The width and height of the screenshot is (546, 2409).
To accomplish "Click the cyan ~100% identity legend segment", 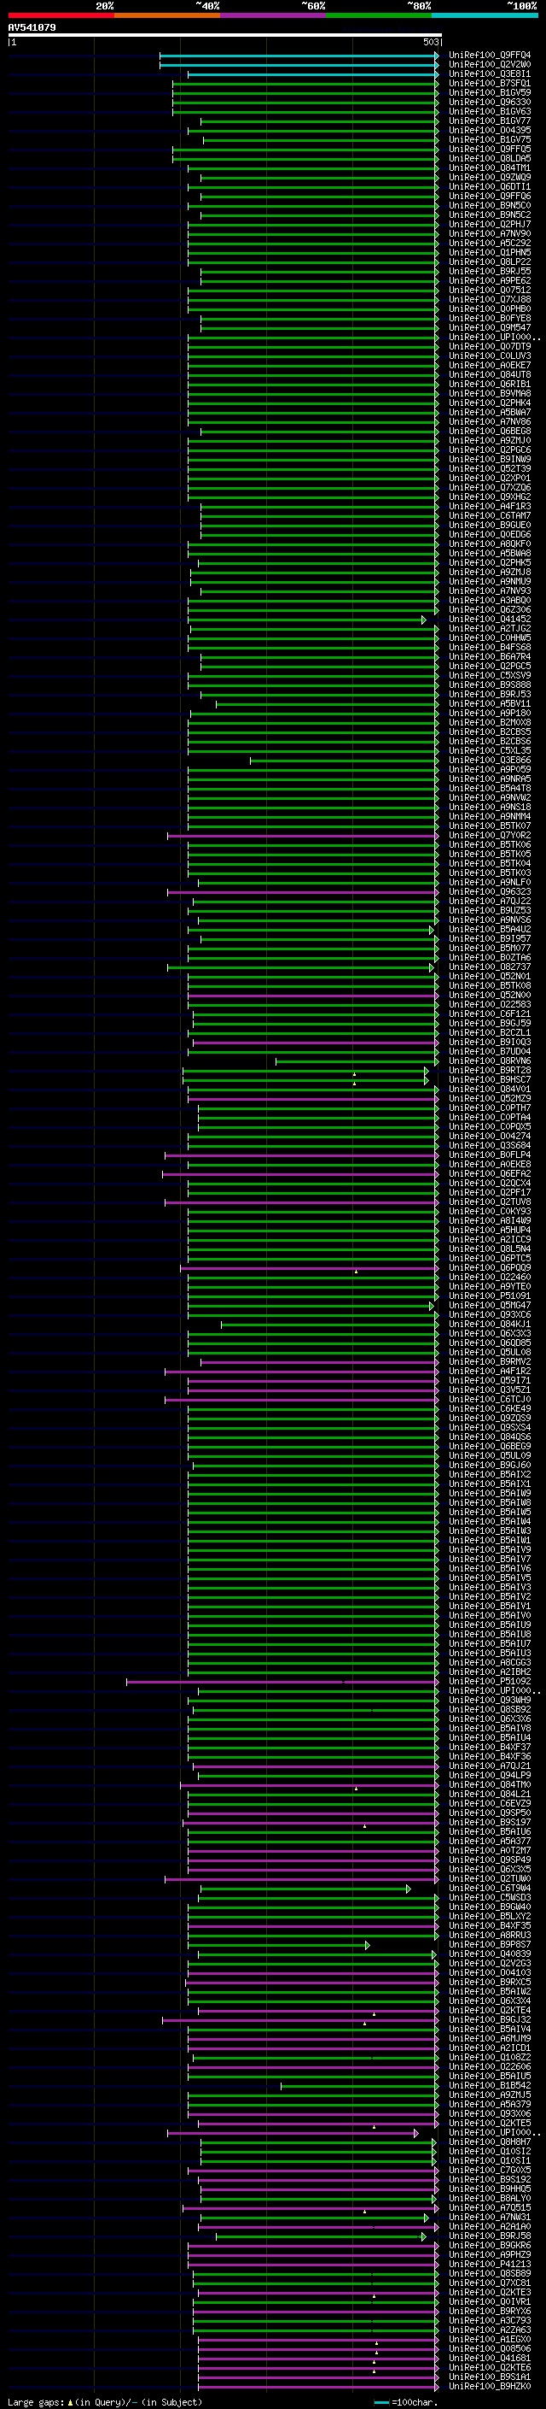I will pos(485,15).
